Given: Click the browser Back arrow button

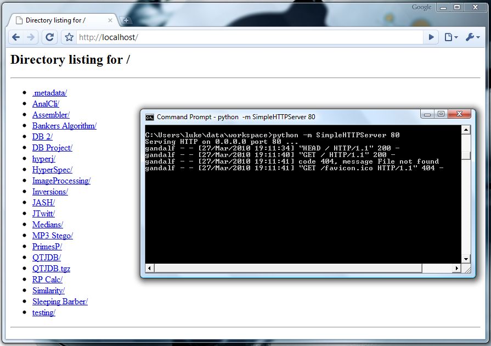Looking at the screenshot, I should 16,37.
